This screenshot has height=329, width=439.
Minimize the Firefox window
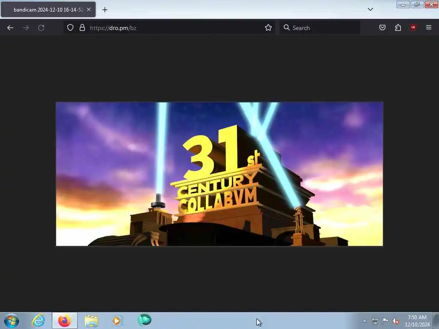pyautogui.click(x=403, y=5)
